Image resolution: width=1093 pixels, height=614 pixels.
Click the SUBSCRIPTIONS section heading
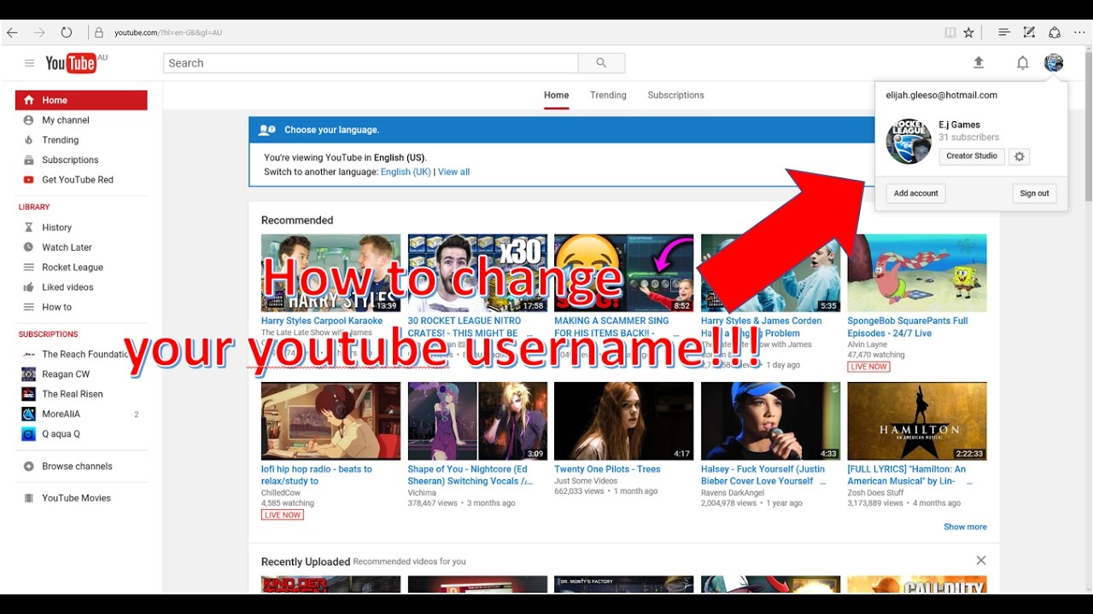pos(49,334)
